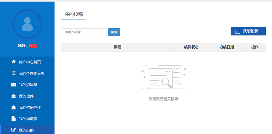Switch to the 我的投稿 tab heading
The width and height of the screenshot is (272, 134).
click(x=74, y=14)
